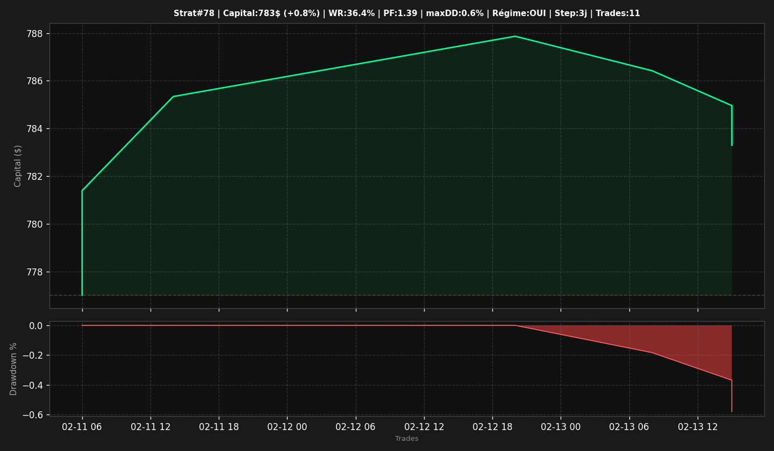Click the "Capital ($)" y-axis label
This screenshot has width=774, height=451.
(18, 166)
